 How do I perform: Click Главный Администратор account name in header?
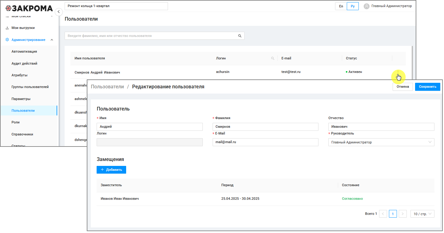pyautogui.click(x=391, y=6)
